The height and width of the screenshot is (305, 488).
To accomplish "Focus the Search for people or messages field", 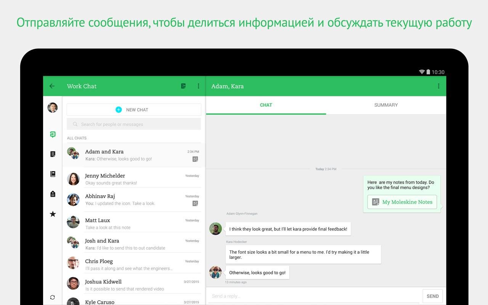I will click(x=134, y=124).
